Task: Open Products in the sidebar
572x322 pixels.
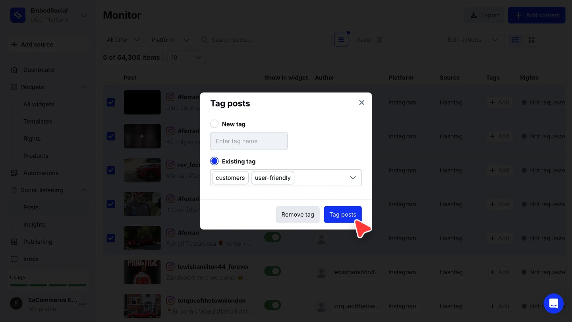Action: click(x=36, y=156)
